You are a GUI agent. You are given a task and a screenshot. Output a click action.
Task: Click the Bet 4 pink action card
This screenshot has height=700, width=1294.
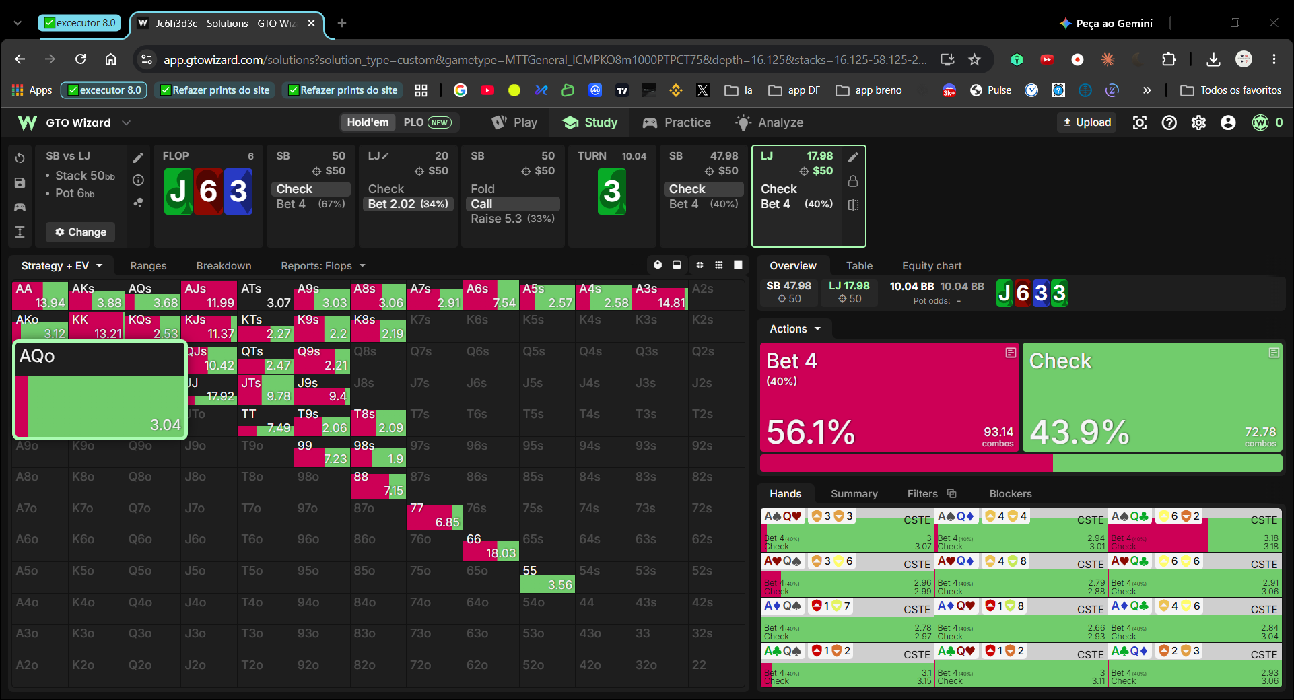pyautogui.click(x=889, y=397)
